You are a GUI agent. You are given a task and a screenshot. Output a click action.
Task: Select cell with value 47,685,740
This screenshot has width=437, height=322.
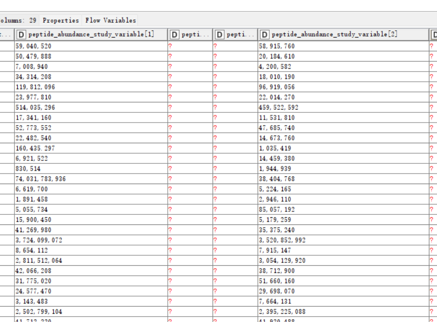point(343,128)
